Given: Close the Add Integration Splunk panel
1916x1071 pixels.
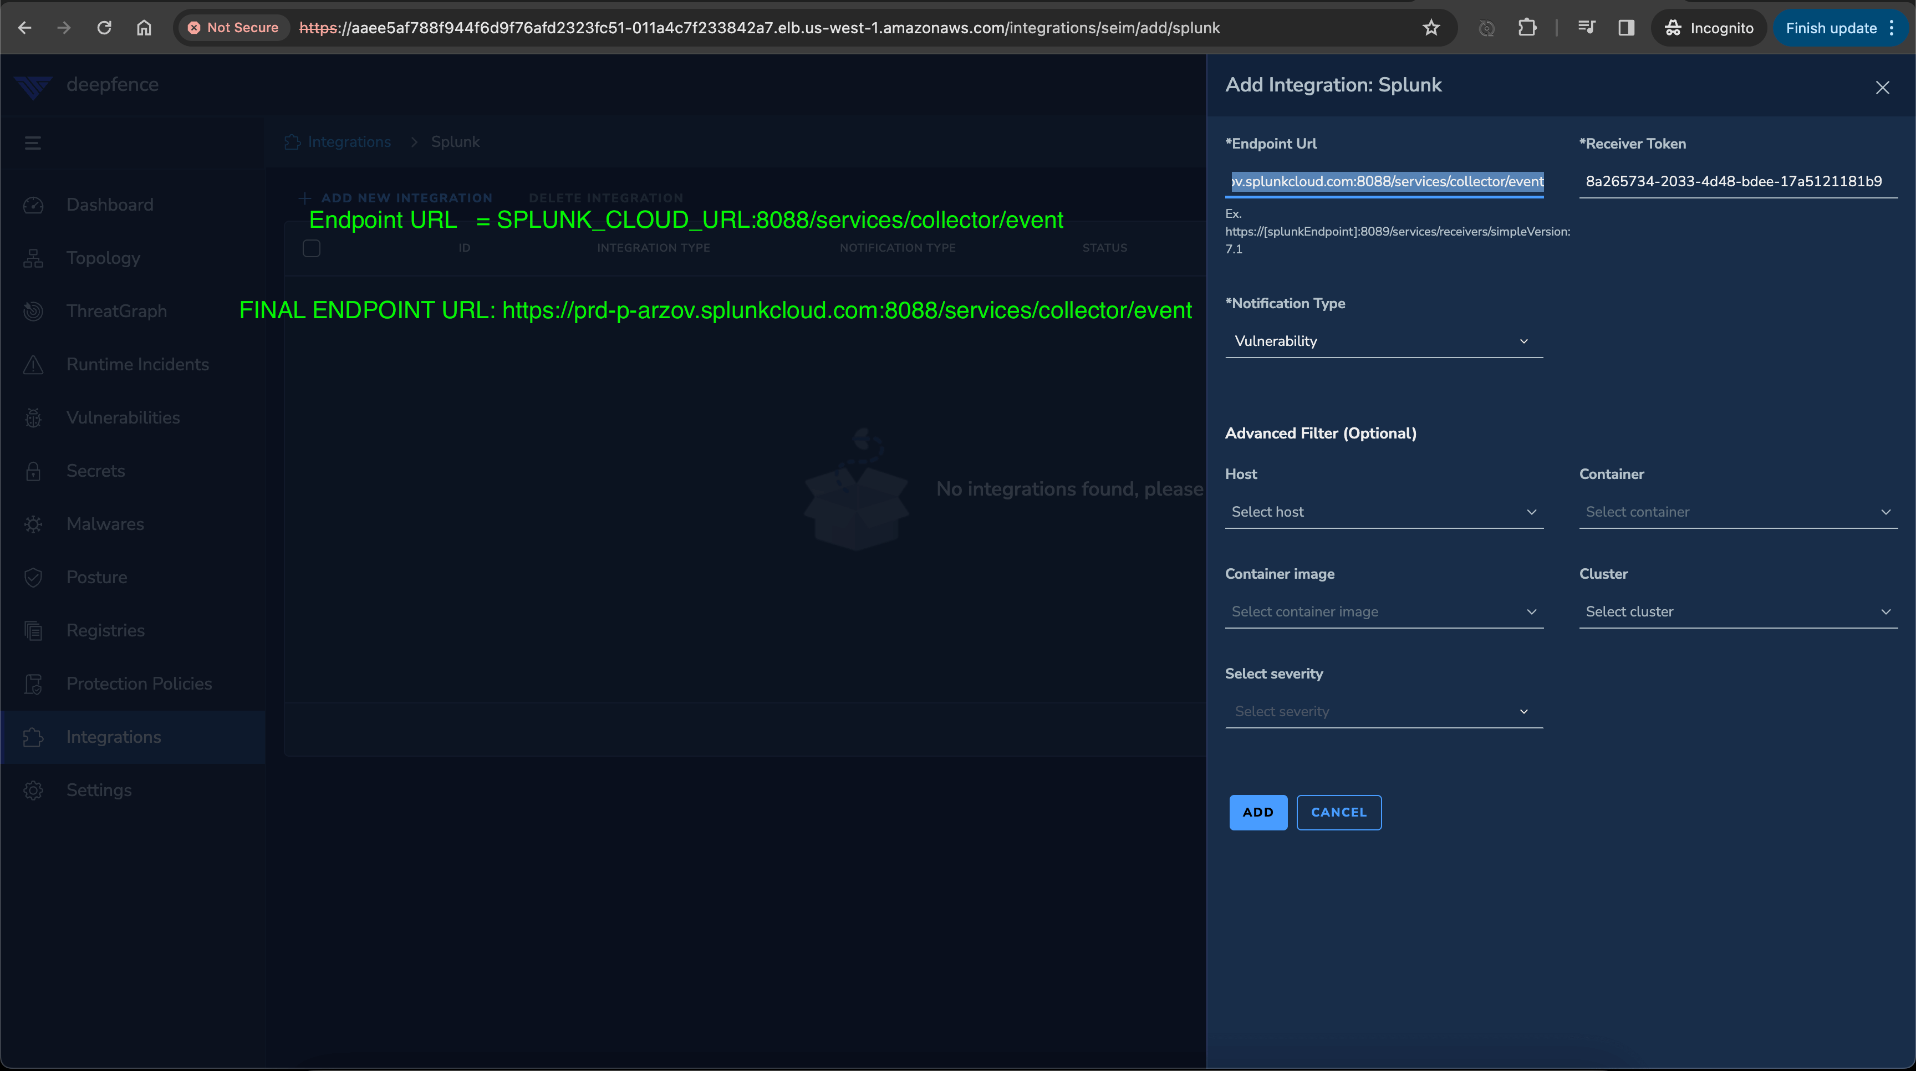Looking at the screenshot, I should (1883, 88).
